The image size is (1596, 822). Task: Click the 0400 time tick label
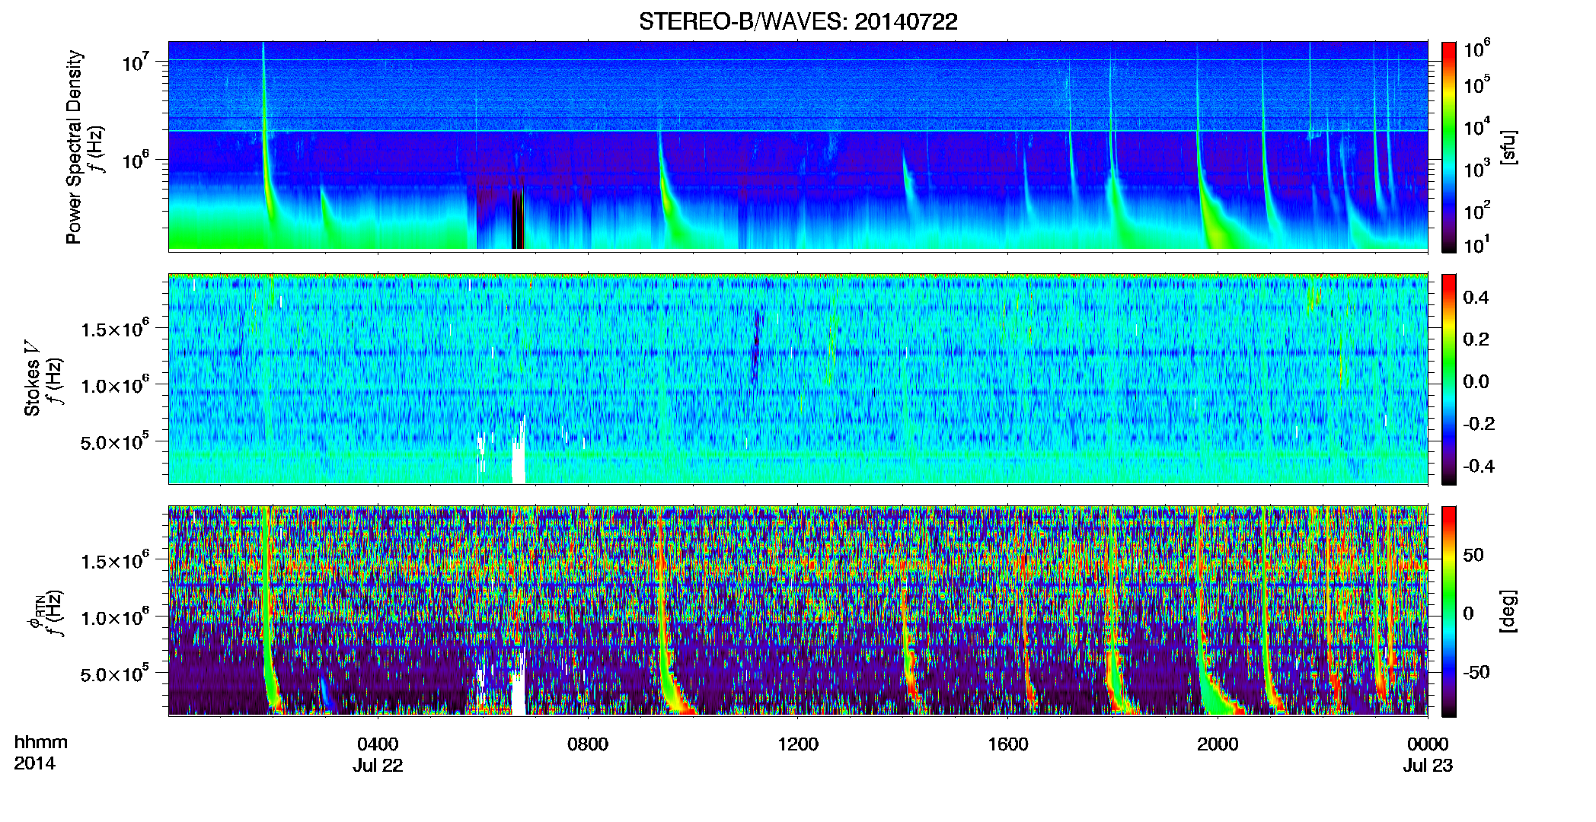coord(378,744)
